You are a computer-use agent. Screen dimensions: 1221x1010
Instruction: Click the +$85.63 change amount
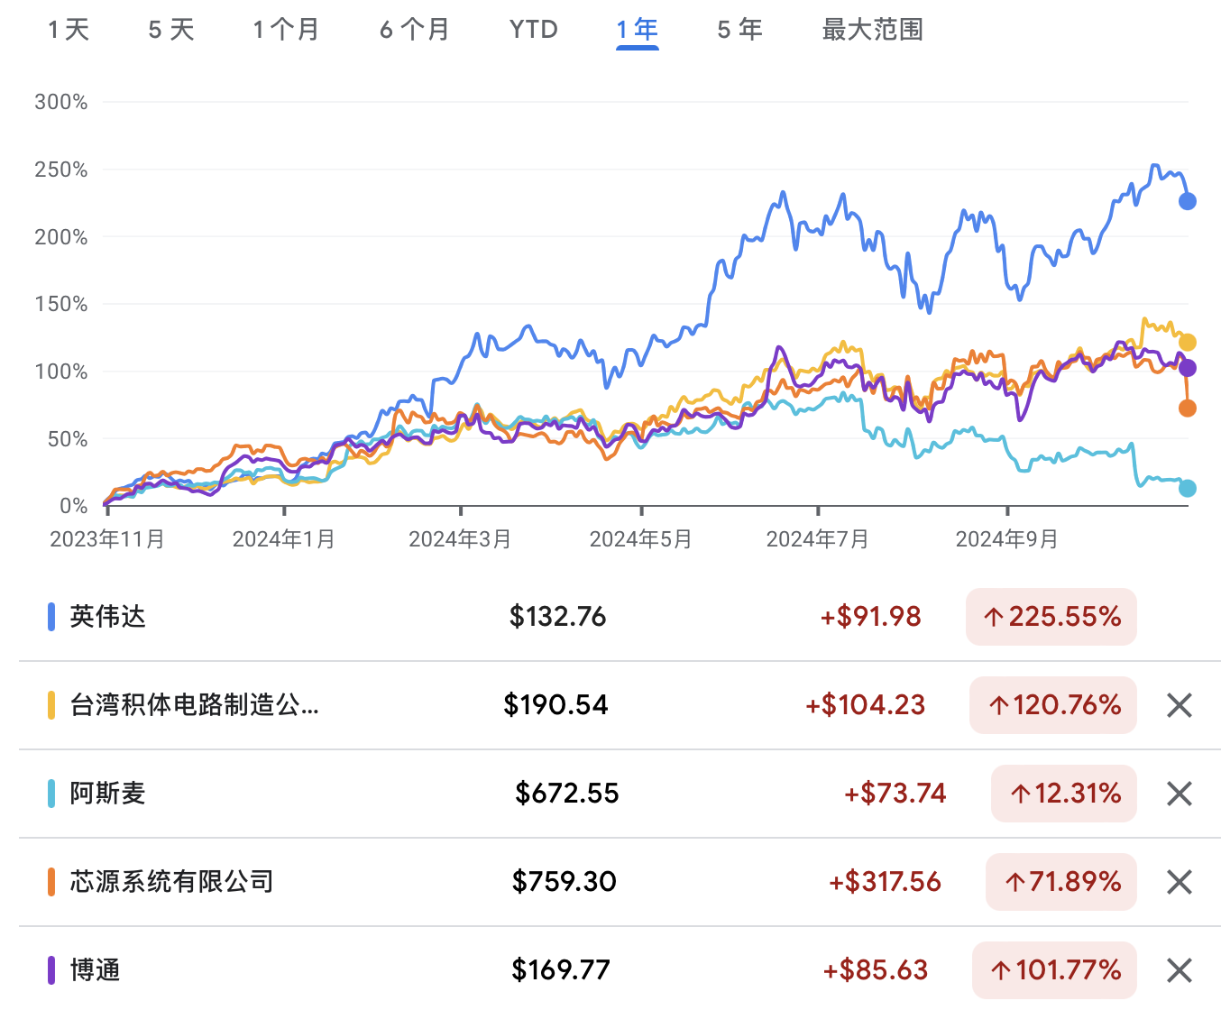(876, 970)
